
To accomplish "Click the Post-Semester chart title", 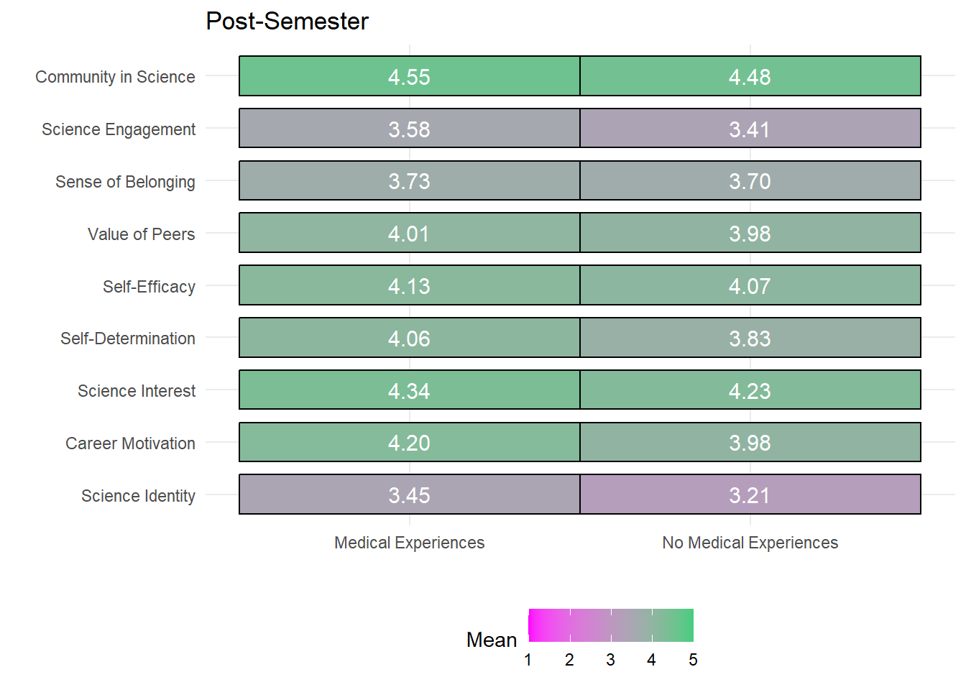I will point(287,22).
